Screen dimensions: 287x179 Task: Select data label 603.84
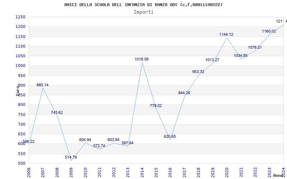click(x=113, y=140)
